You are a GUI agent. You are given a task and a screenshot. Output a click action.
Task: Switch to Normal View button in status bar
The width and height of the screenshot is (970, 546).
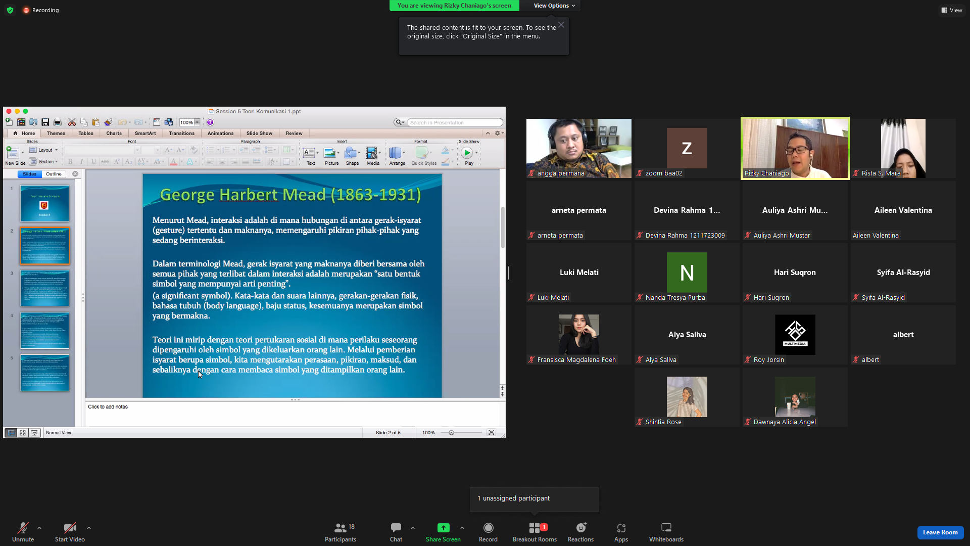11,433
